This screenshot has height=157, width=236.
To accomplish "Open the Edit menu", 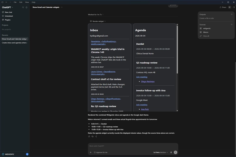I will pos(21,2).
